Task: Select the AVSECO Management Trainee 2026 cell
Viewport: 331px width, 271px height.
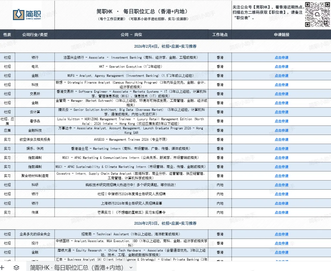Action: 131,139
